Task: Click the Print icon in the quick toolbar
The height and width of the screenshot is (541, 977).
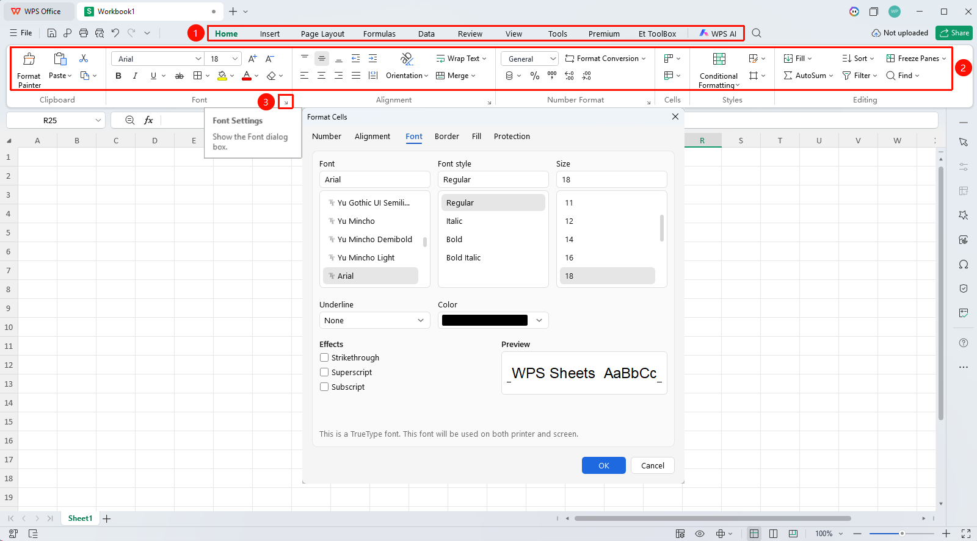Action: (x=84, y=33)
